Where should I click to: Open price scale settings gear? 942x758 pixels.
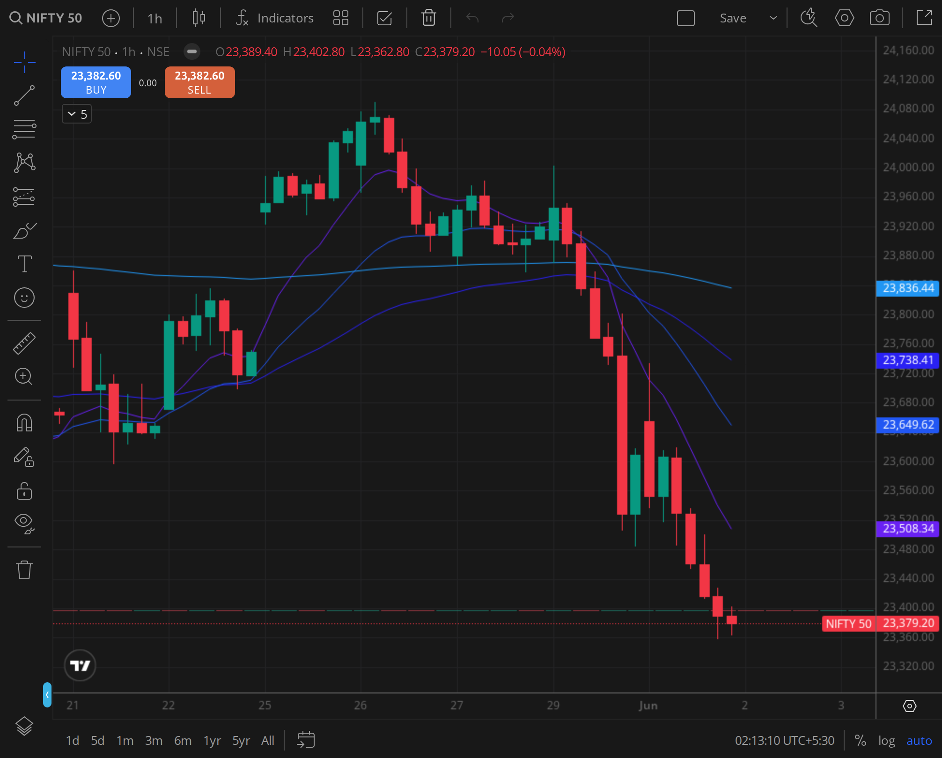(909, 706)
